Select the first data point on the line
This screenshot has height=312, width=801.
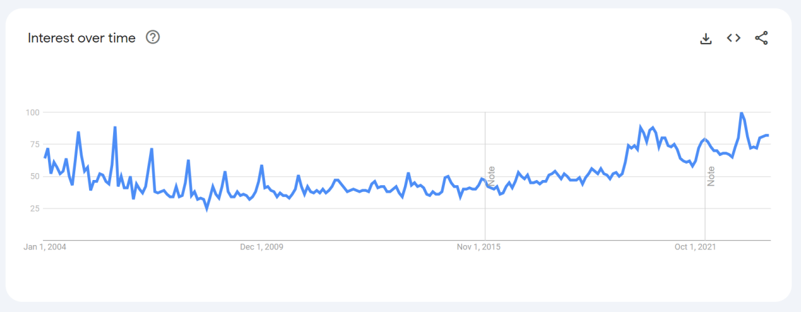coord(45,157)
